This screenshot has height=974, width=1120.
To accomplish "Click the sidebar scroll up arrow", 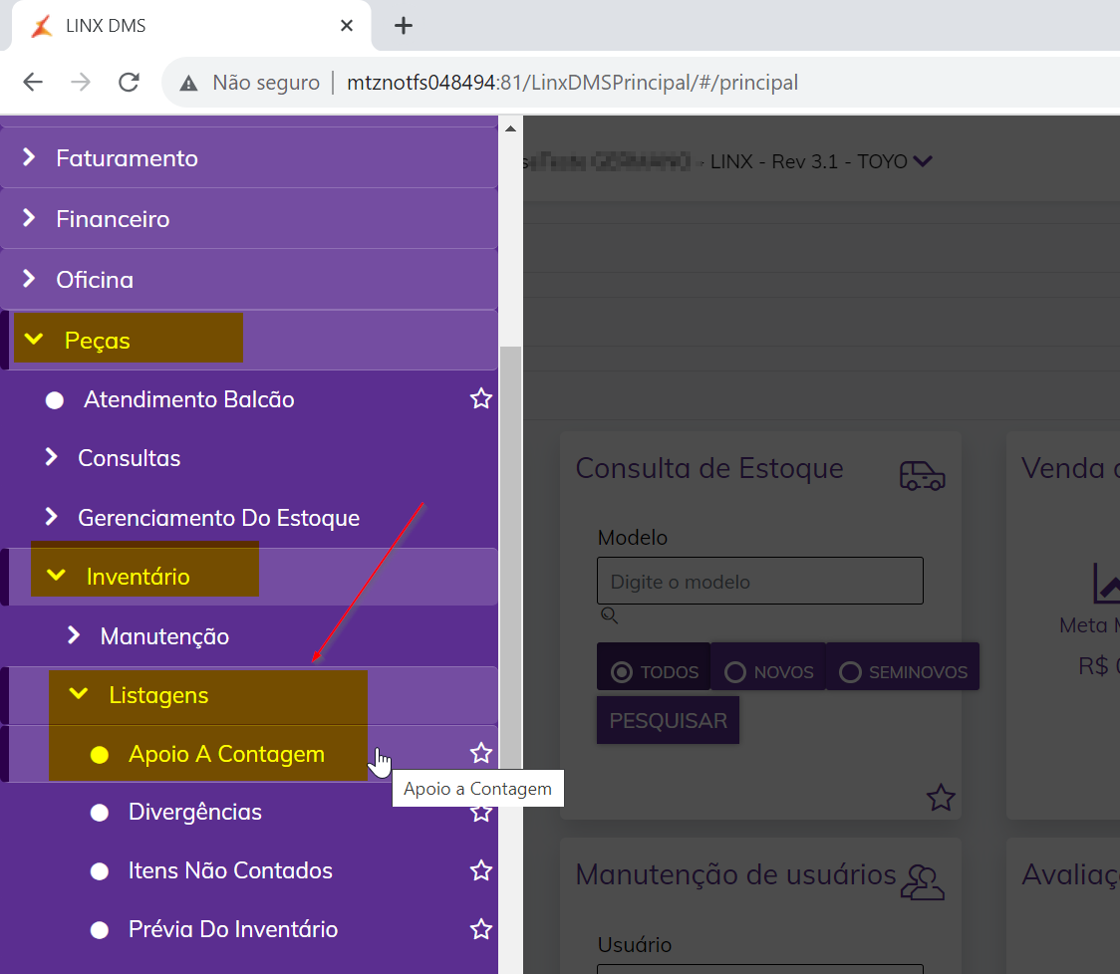I will click(511, 129).
